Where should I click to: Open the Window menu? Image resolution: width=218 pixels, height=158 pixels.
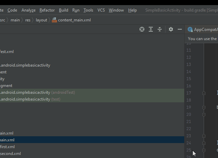click(116, 10)
